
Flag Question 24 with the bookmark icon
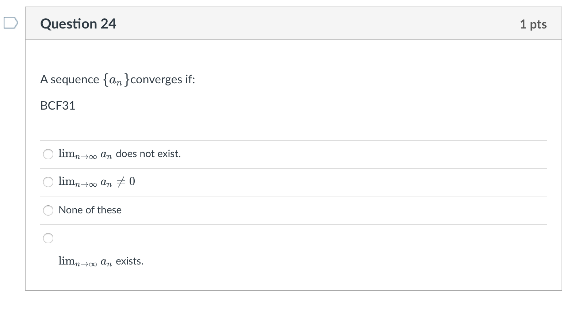coord(10,23)
